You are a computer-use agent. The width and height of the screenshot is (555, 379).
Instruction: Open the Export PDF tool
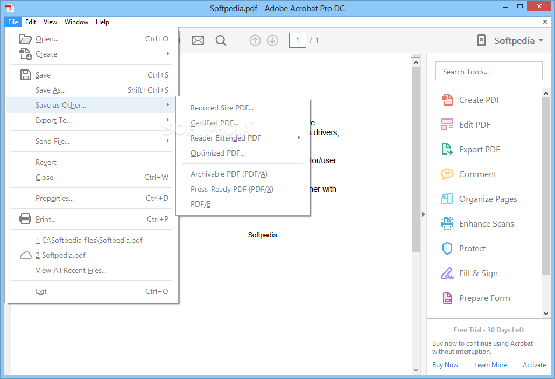(471, 150)
